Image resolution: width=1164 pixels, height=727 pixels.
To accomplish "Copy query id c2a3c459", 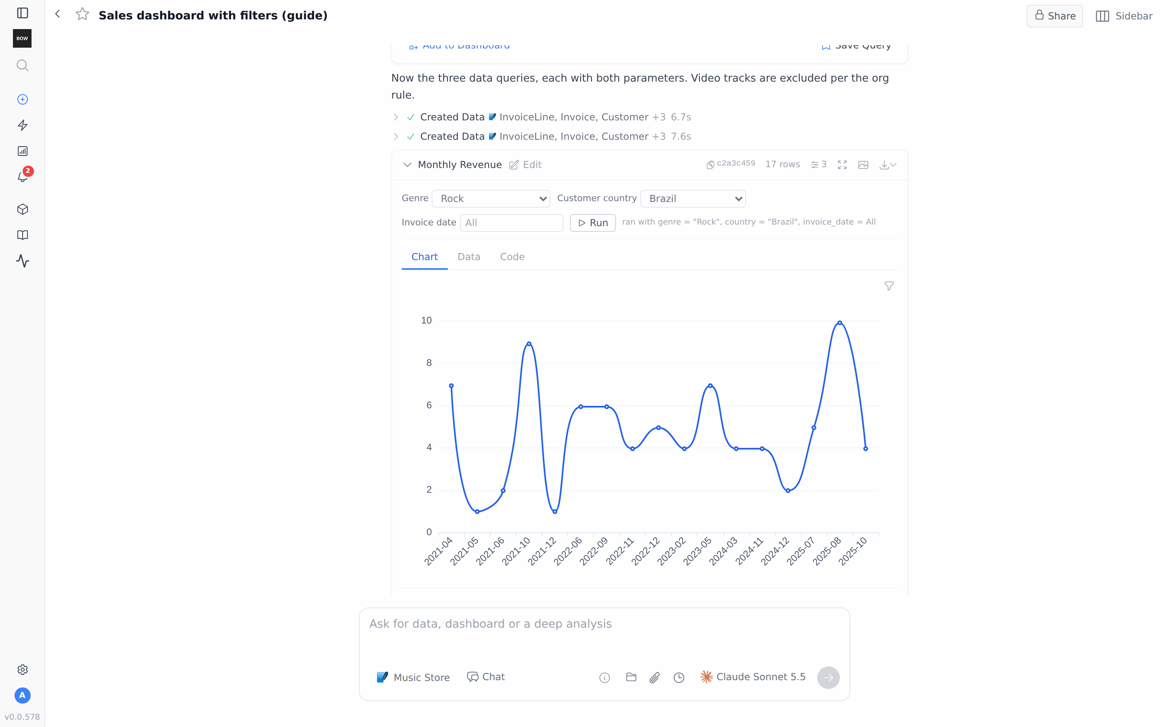I will click(731, 164).
